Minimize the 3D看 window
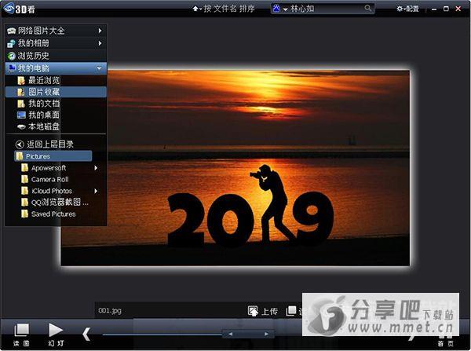The height and width of the screenshot is (351, 471). [434, 9]
